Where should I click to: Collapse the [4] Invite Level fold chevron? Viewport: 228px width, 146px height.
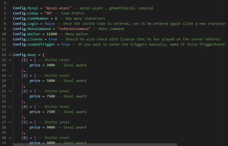click(x=10, y=107)
